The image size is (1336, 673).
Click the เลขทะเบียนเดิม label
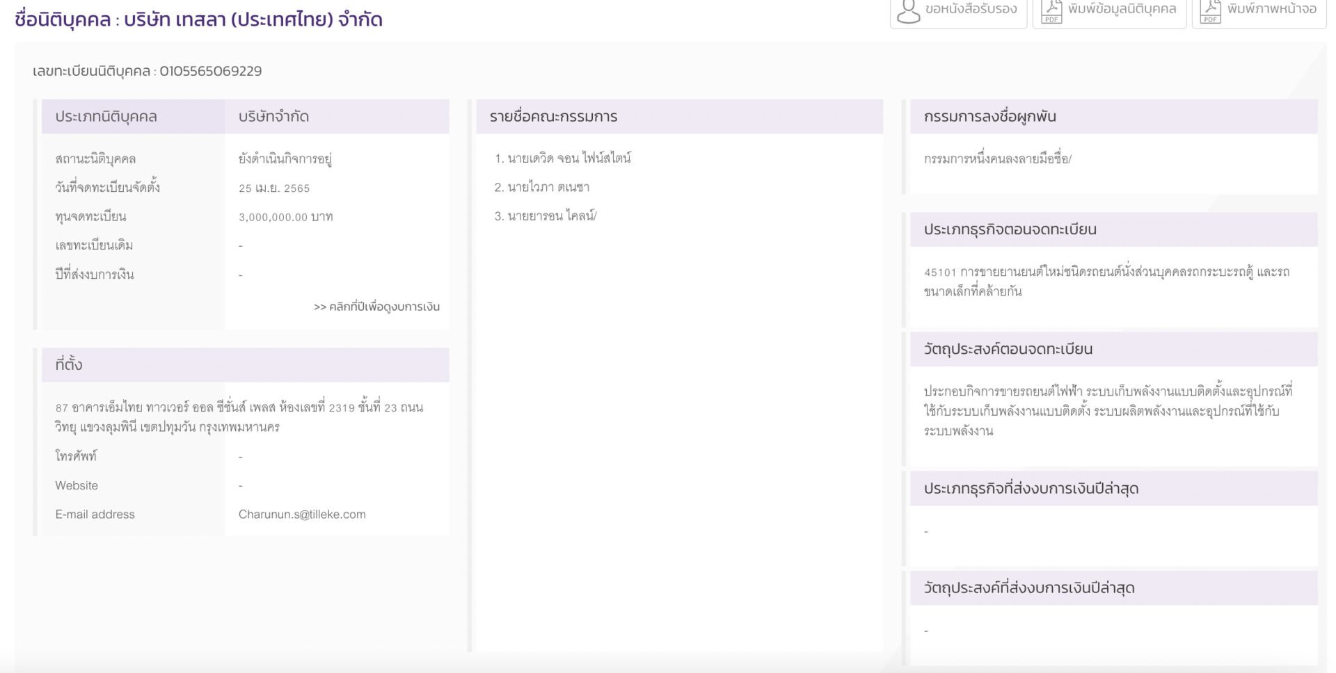tap(94, 246)
